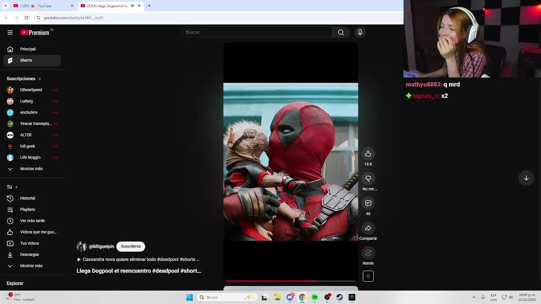The image size is (541, 304).
Task: Open the sound icon under Remix
Action: tap(368, 276)
